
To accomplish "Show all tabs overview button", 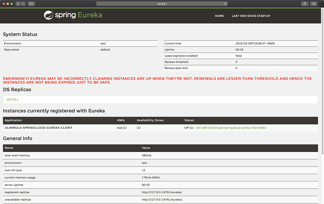I will point(313,4).
